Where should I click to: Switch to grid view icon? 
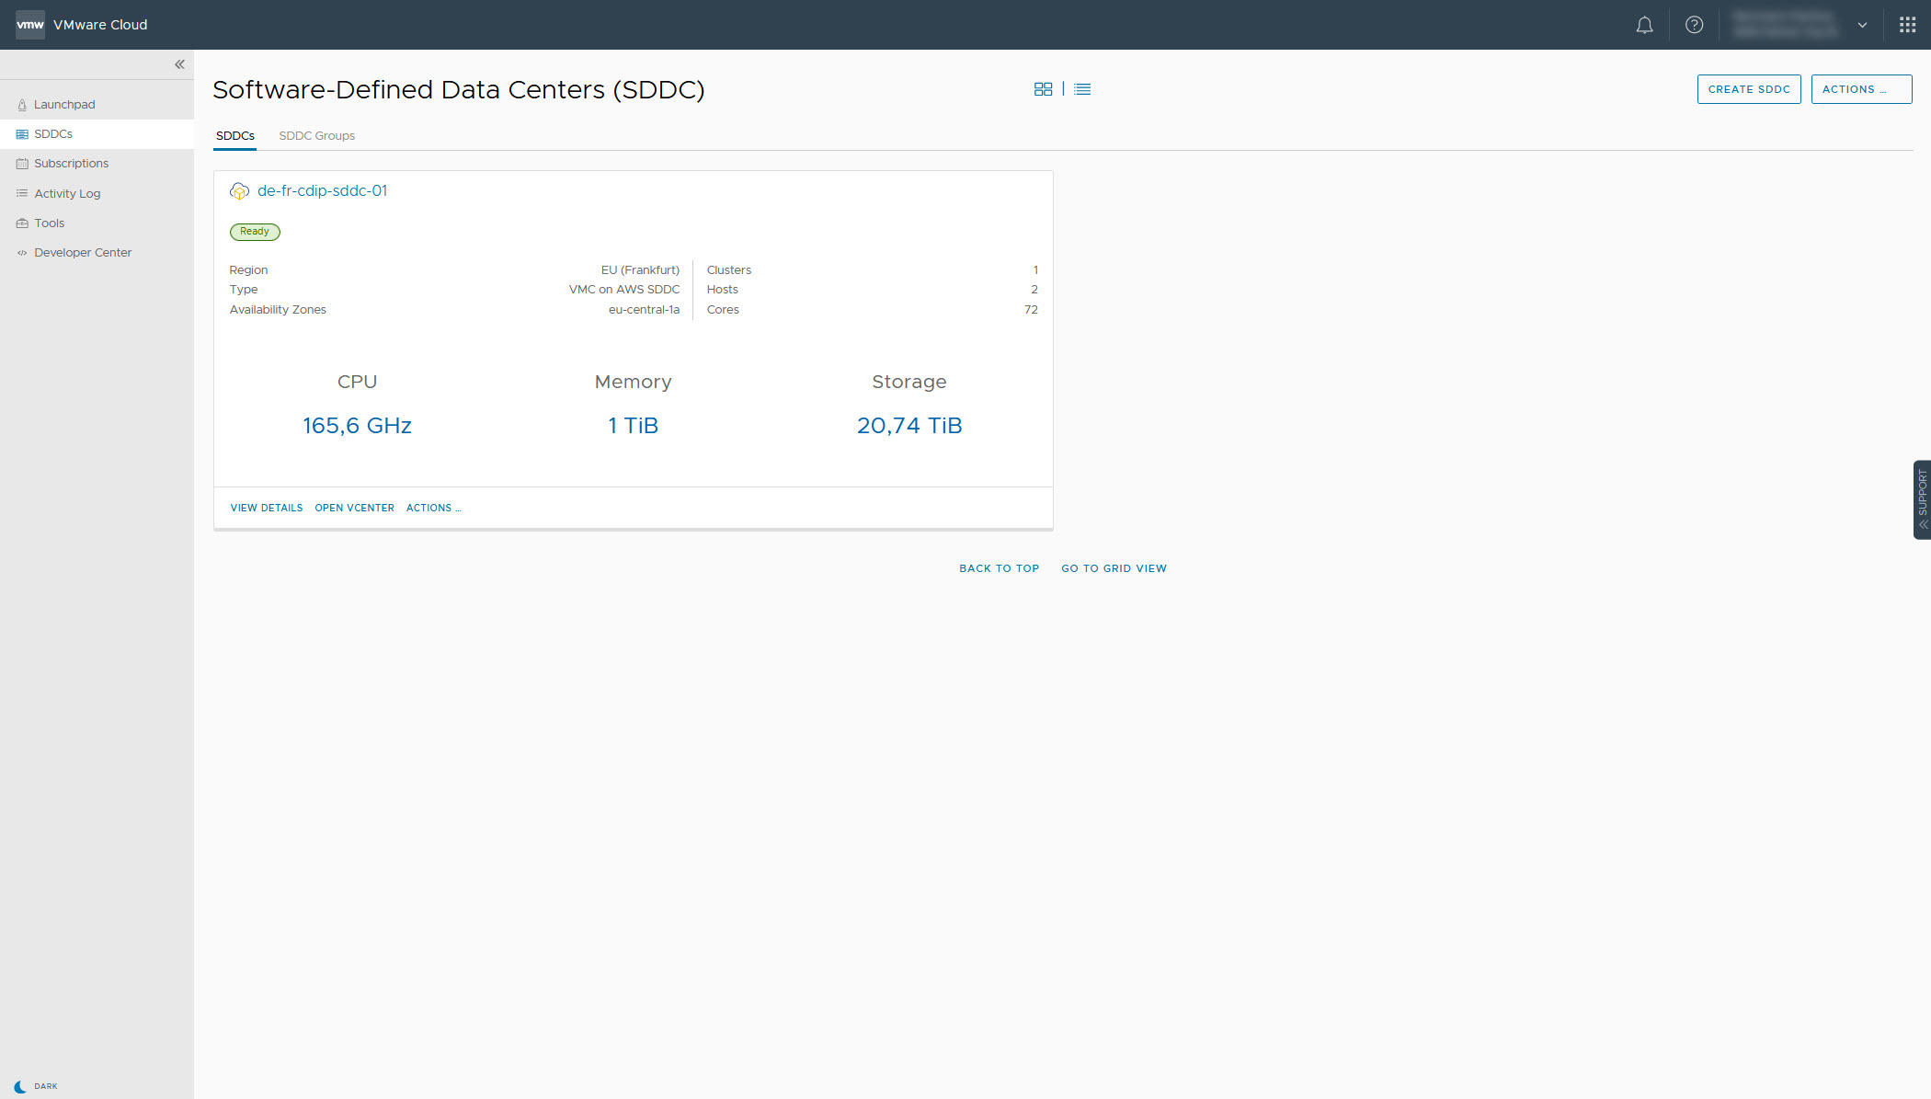1043,89
